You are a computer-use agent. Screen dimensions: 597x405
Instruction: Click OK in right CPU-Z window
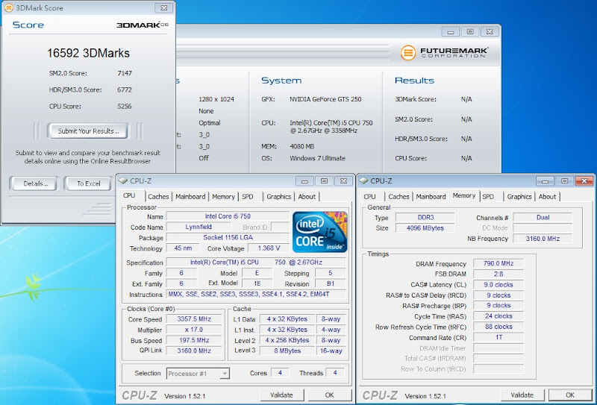point(570,395)
